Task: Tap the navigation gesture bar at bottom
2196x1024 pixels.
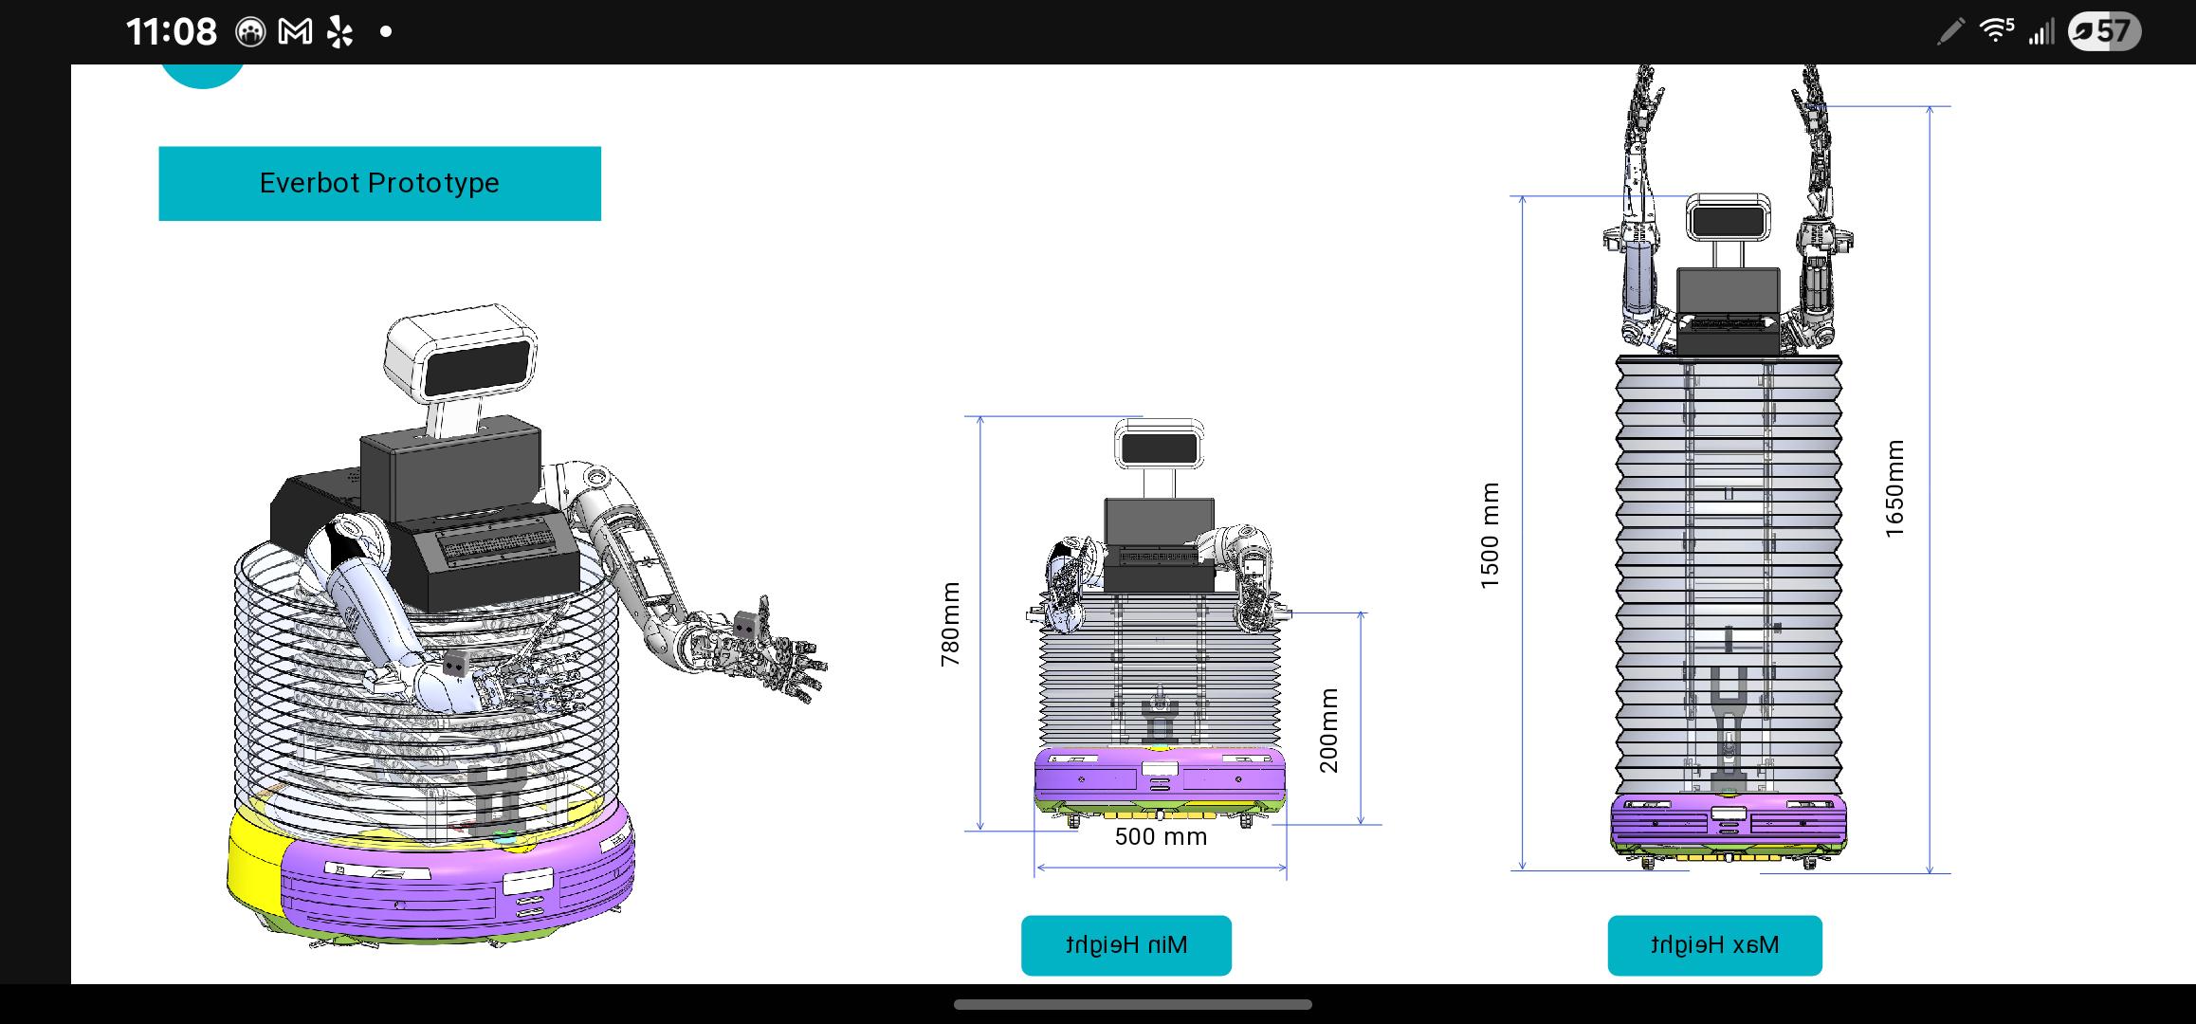Action: [x=1133, y=1004]
